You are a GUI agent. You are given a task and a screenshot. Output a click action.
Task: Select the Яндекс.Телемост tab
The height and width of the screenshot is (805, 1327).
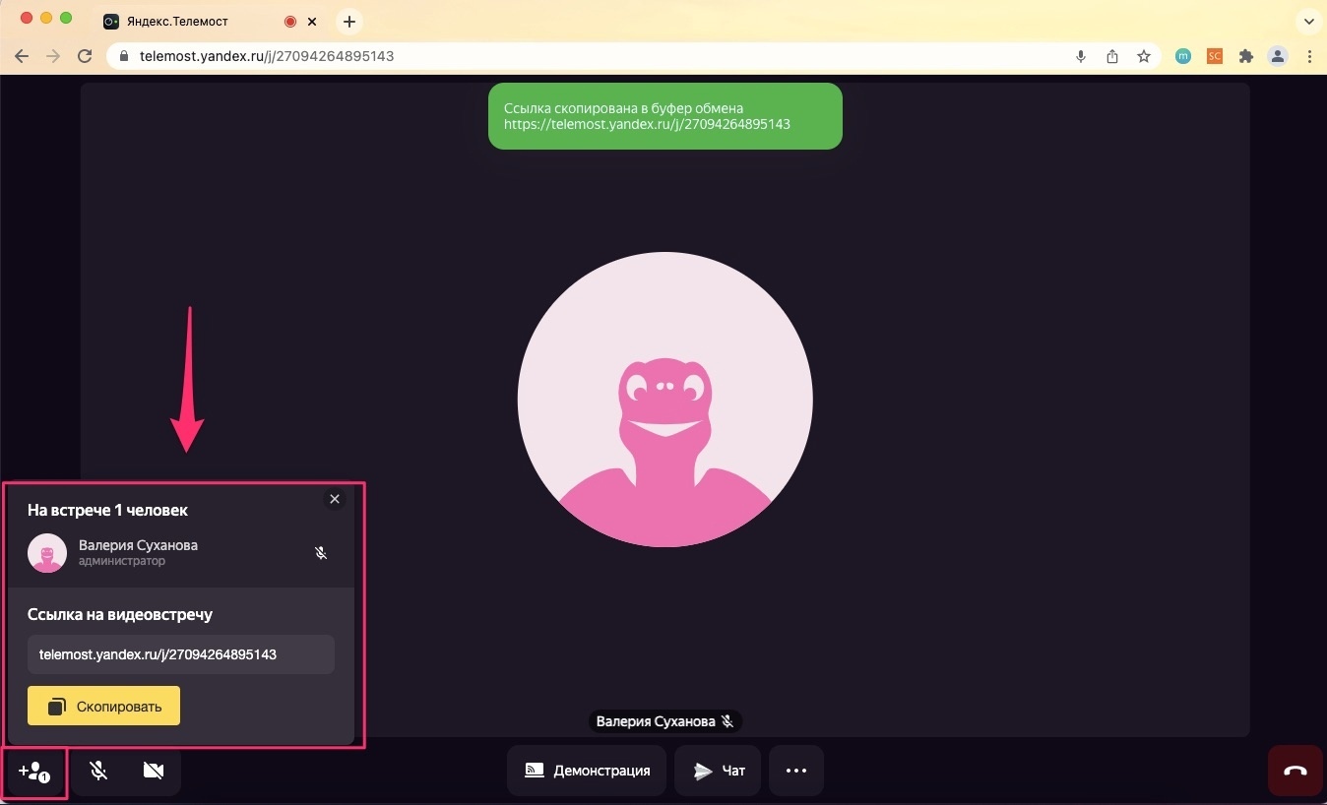(211, 21)
